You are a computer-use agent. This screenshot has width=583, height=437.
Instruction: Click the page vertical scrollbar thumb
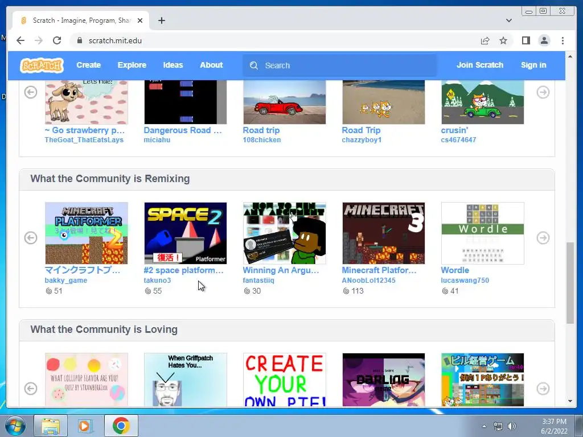tap(570, 283)
